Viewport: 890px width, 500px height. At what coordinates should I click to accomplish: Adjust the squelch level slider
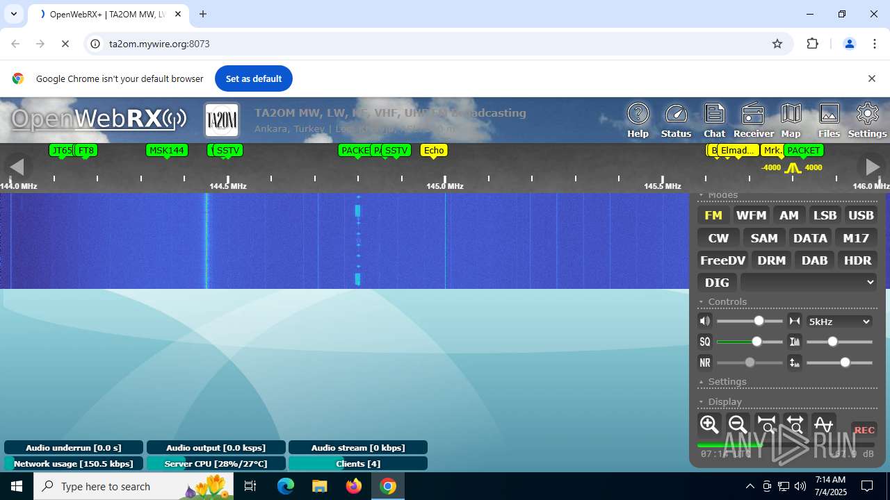(x=750, y=342)
